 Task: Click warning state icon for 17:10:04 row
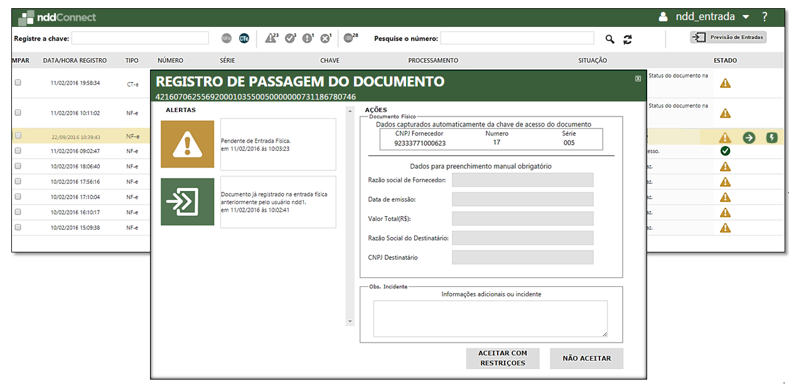[726, 197]
